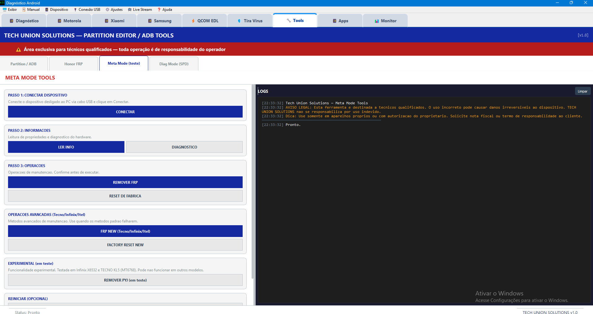The width and height of the screenshot is (593, 314).
Task: Click the LOGS heading
Action: click(263, 91)
